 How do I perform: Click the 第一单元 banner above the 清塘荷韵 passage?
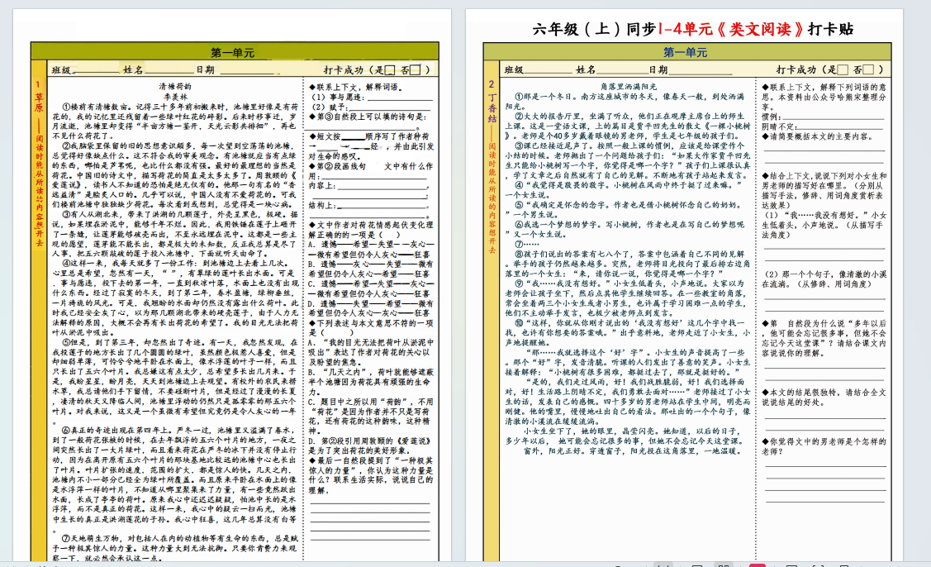click(235, 52)
